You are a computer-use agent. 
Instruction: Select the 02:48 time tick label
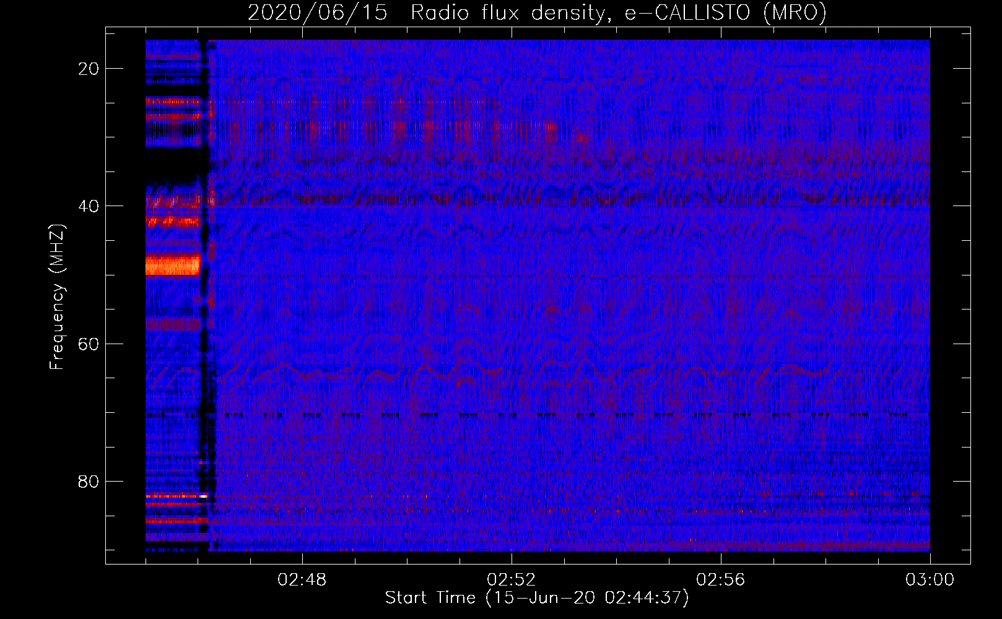coord(302,580)
